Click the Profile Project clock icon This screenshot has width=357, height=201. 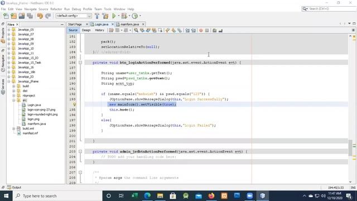click(135, 16)
